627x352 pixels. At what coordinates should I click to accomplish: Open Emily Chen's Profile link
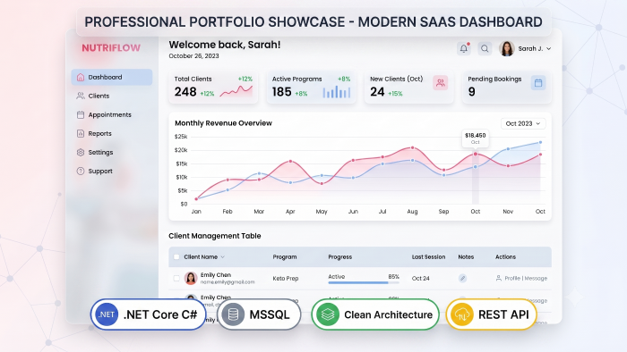point(512,278)
